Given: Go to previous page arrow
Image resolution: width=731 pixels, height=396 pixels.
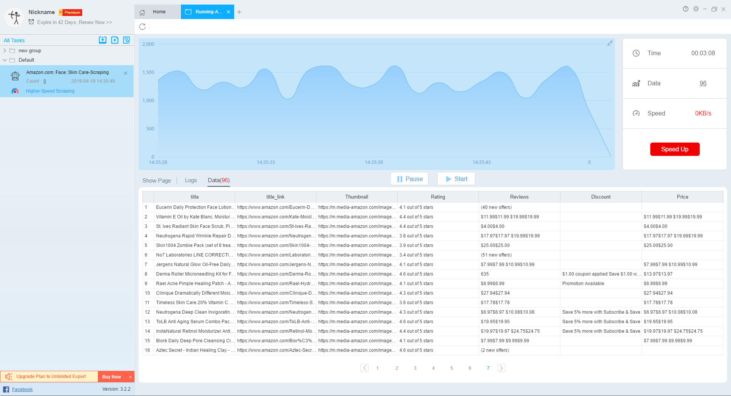Looking at the screenshot, I should 364,368.
